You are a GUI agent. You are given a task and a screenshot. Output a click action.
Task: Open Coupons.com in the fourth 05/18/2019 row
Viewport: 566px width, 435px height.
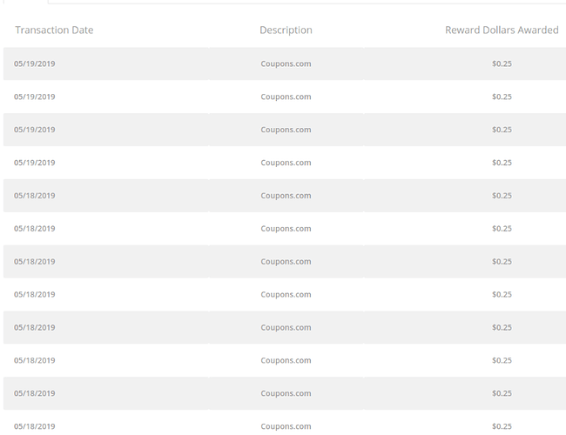pyautogui.click(x=286, y=295)
